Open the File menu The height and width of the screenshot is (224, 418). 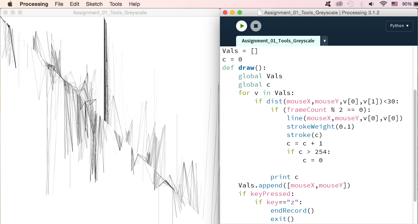(59, 4)
